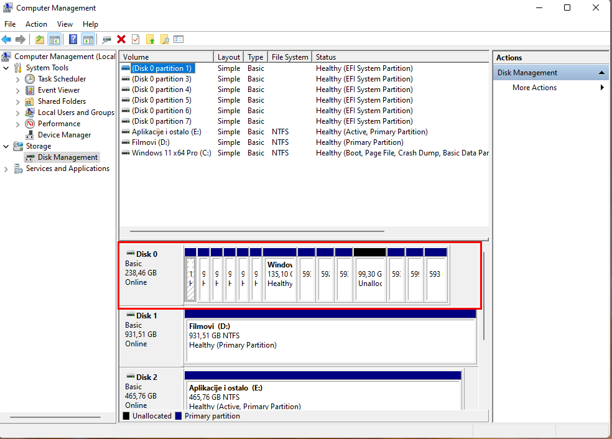The width and height of the screenshot is (612, 439).
Task: Open the Help menu
Action: [90, 24]
